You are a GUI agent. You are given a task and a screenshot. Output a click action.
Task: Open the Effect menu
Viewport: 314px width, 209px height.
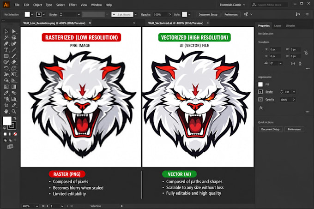point(72,5)
